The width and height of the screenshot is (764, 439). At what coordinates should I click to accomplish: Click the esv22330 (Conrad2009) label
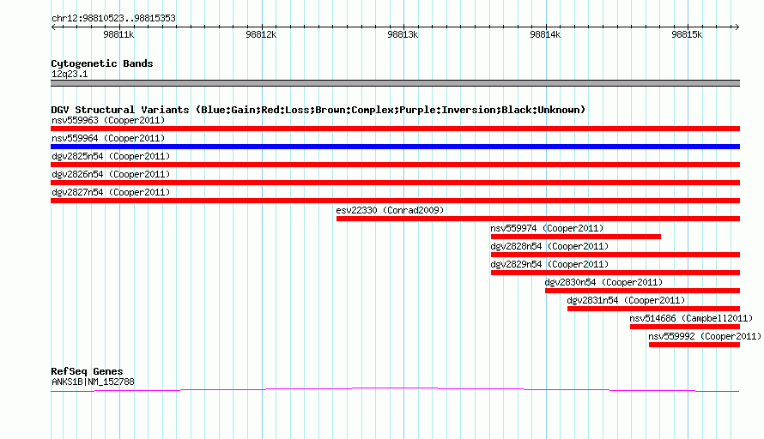pyautogui.click(x=390, y=210)
